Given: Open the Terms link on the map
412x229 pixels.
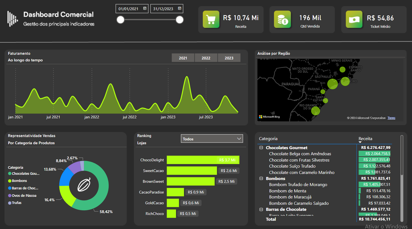Looking at the screenshot, I should (x=391, y=118).
